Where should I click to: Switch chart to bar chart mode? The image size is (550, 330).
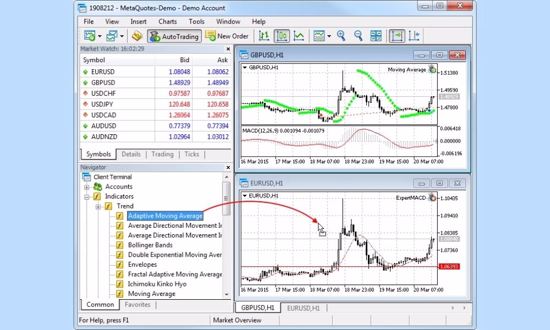[x=264, y=36]
